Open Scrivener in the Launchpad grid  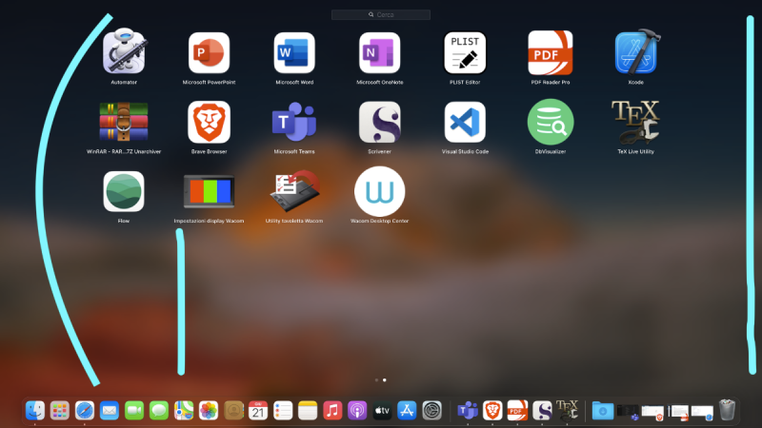pos(379,122)
